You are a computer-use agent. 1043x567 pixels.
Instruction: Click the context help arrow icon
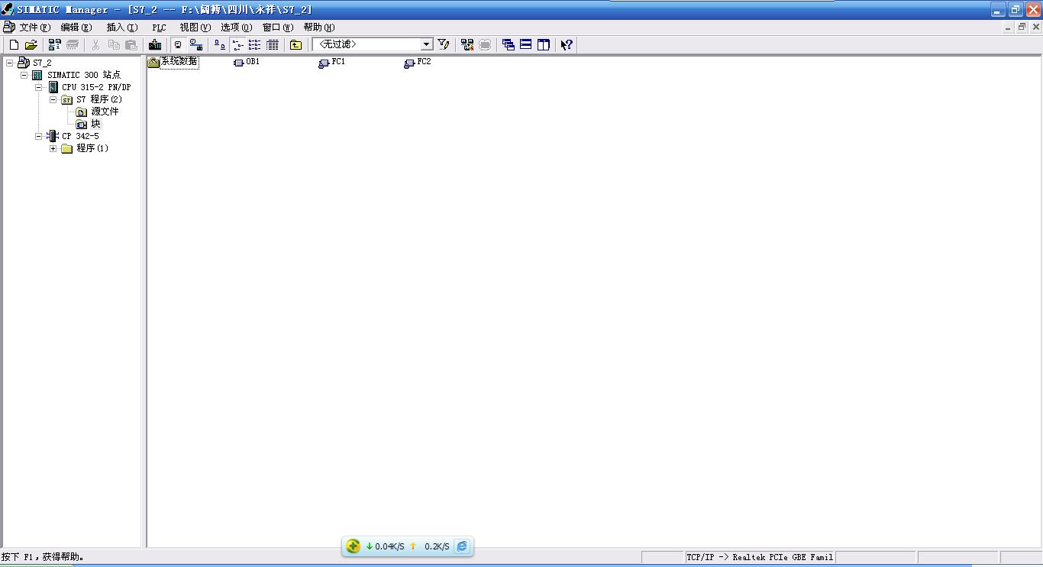click(566, 45)
